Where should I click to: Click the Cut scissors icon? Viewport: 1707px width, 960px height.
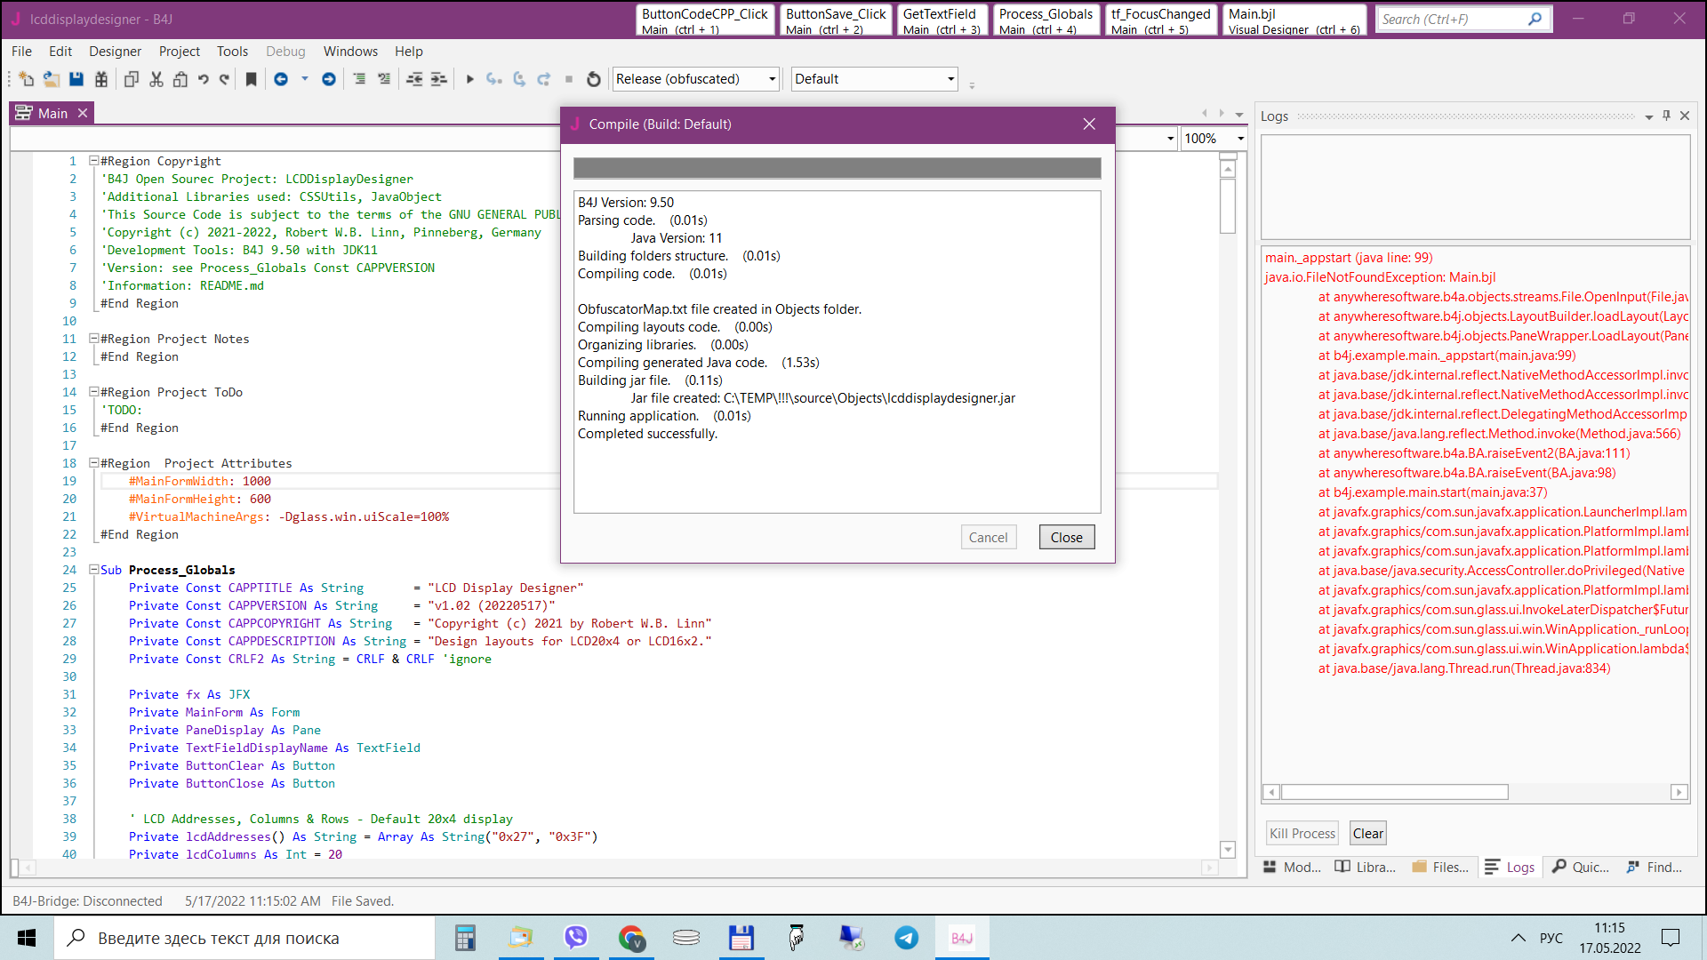(x=156, y=79)
